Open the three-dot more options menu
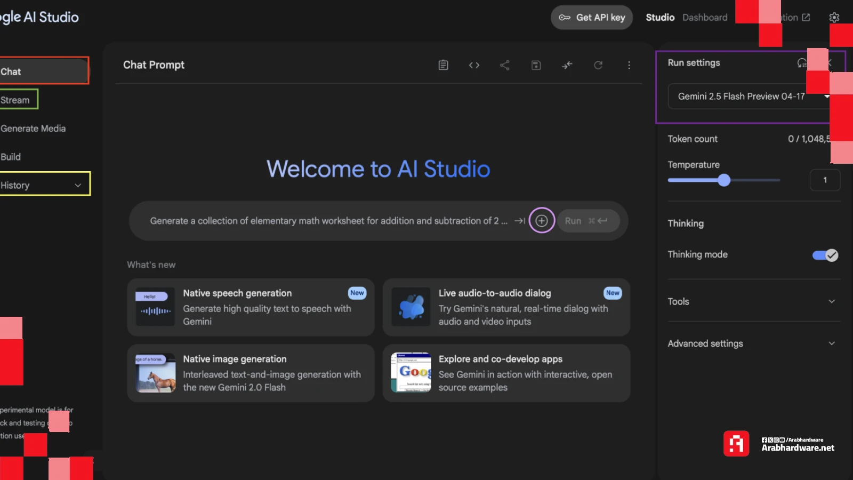The image size is (853, 480). click(629, 65)
